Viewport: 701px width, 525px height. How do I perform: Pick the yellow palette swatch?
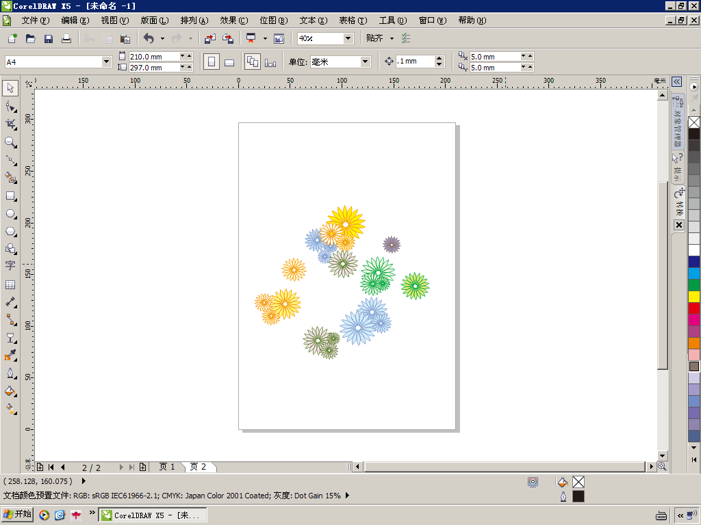(x=694, y=297)
